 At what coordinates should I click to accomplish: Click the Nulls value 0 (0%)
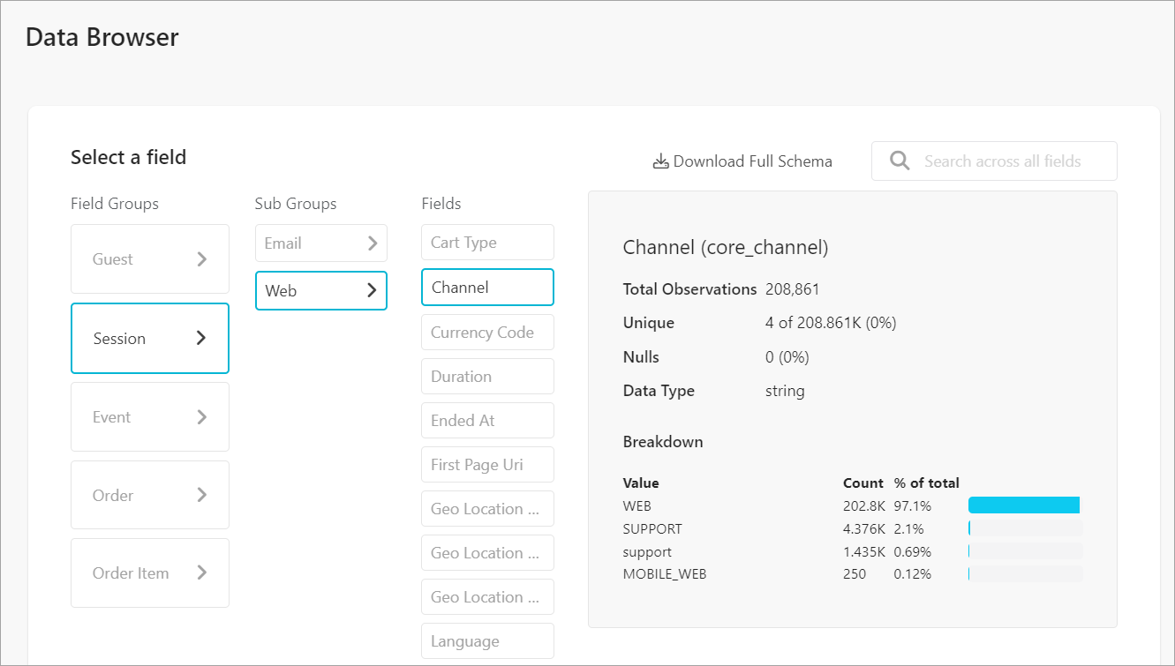click(787, 357)
